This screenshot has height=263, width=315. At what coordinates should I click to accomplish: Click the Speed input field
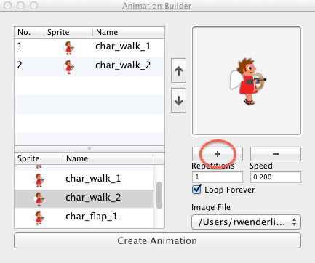(276, 177)
